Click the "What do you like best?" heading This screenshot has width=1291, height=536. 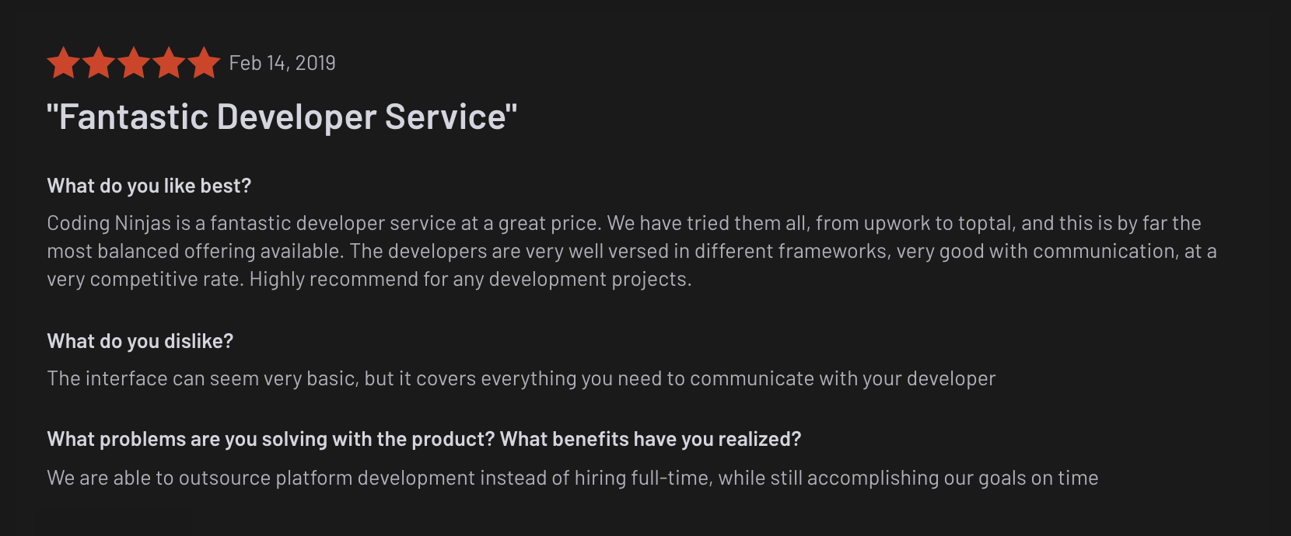pyautogui.click(x=149, y=186)
